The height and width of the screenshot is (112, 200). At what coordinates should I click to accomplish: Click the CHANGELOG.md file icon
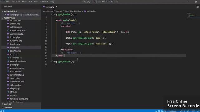8,30
